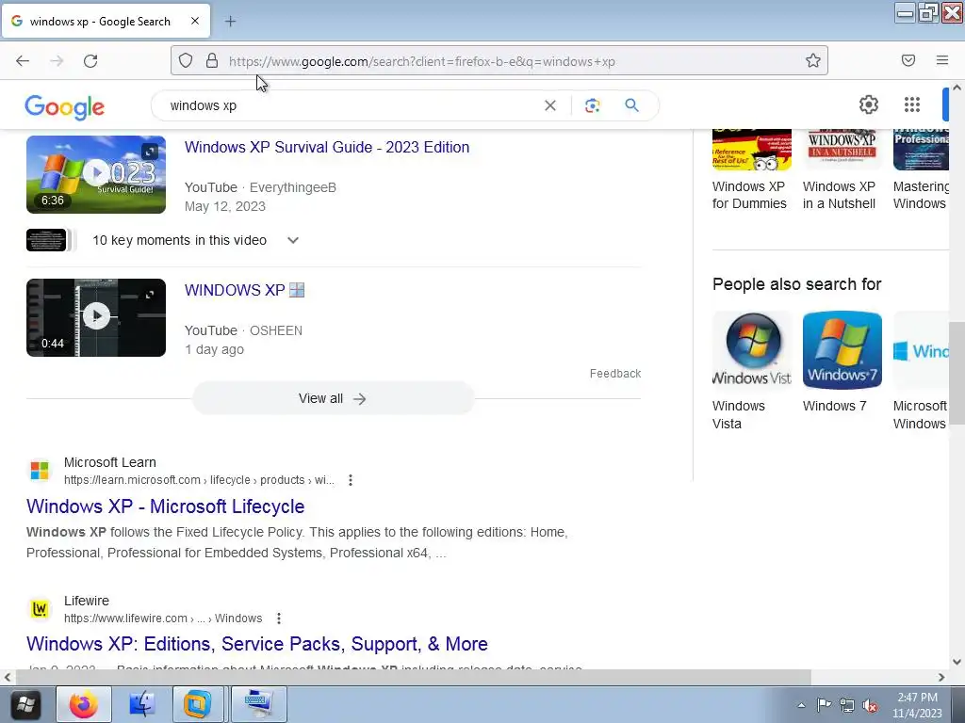Send Feedback on video results

[x=614, y=373]
